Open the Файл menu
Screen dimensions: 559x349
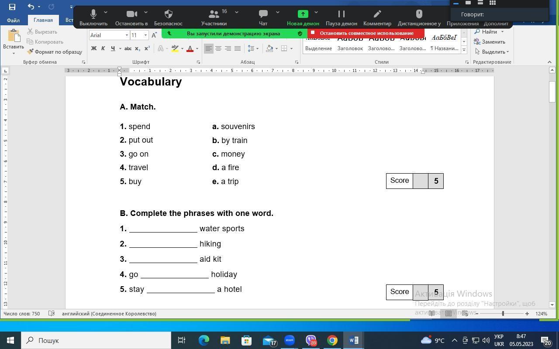[13, 20]
